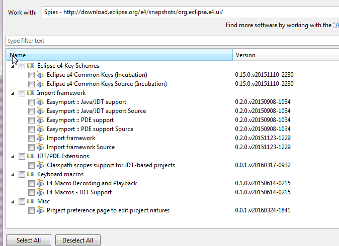Click the feature icon for Import framework Source

(40, 147)
